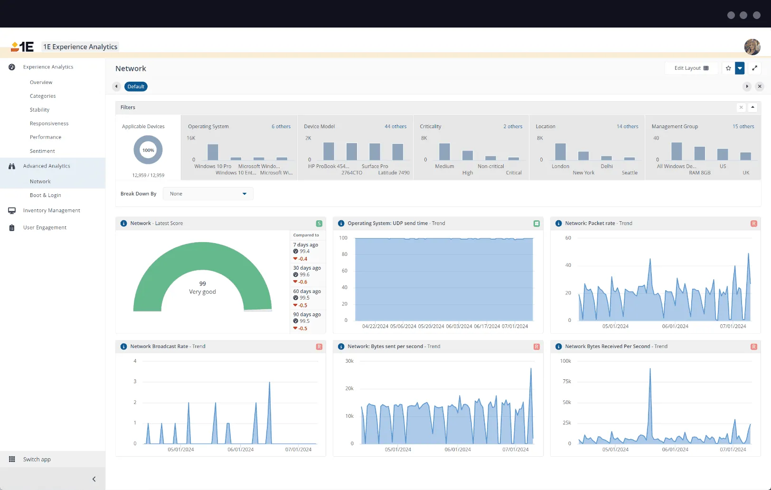Click the Edit Layout button
Viewport: 771px width, 490px height.
tap(691, 68)
